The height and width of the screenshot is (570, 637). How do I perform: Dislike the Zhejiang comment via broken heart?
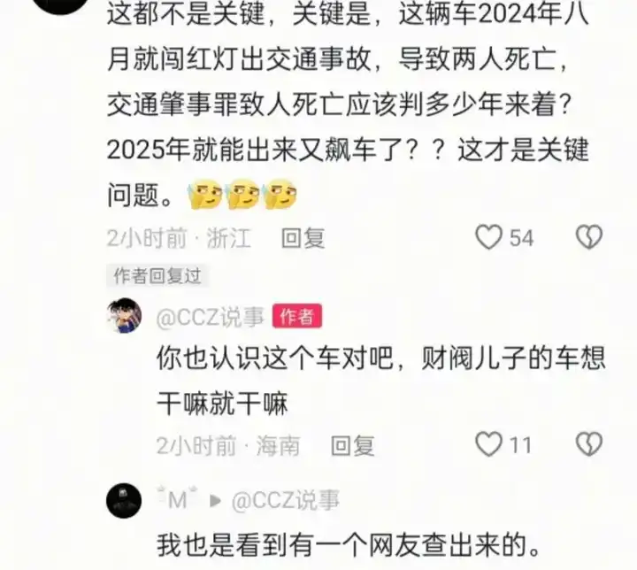[x=589, y=237]
